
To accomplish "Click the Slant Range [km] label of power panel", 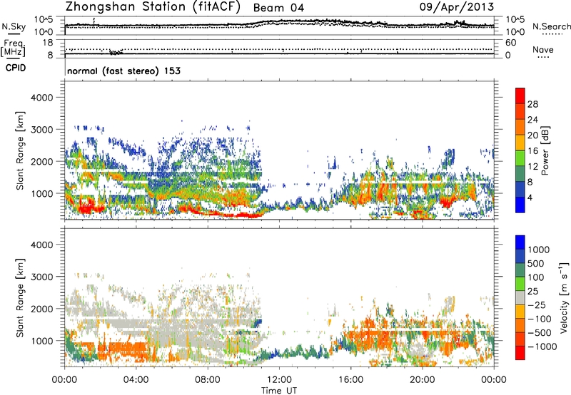I will point(20,150).
